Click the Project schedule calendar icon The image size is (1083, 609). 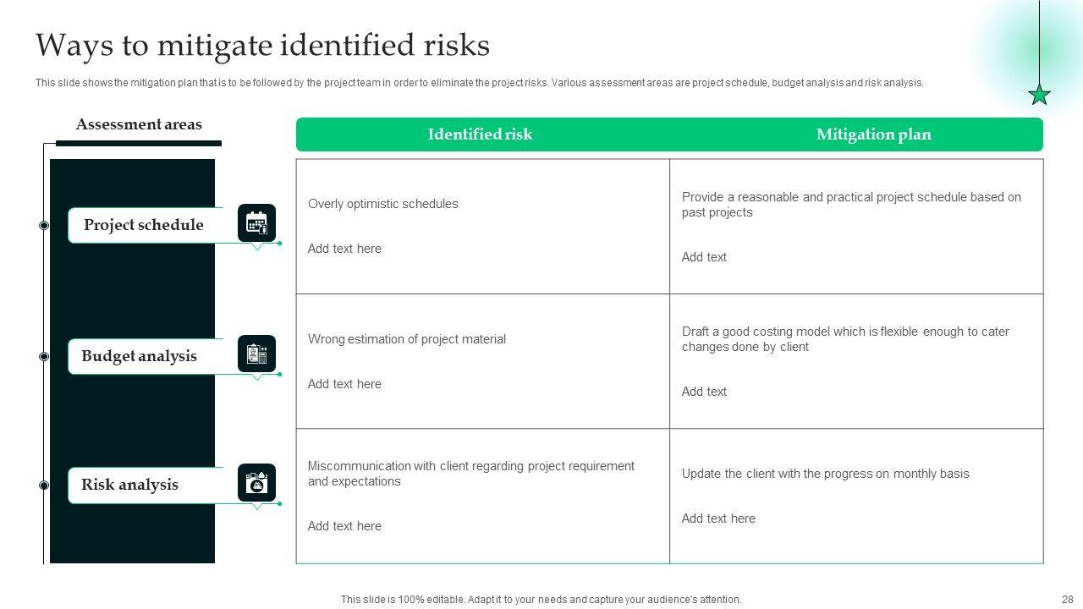[x=256, y=223]
